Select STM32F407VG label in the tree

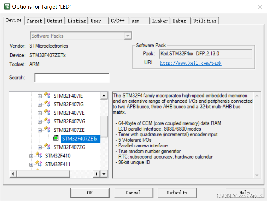point(70,121)
